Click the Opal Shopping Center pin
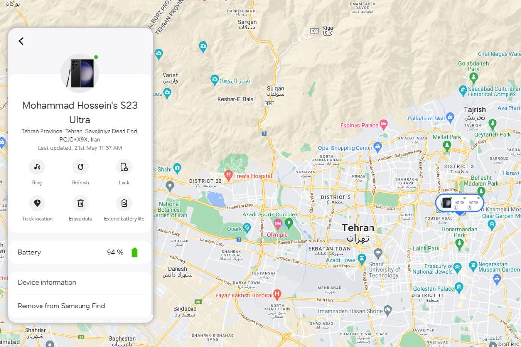The width and height of the screenshot is (521, 347). 377,147
